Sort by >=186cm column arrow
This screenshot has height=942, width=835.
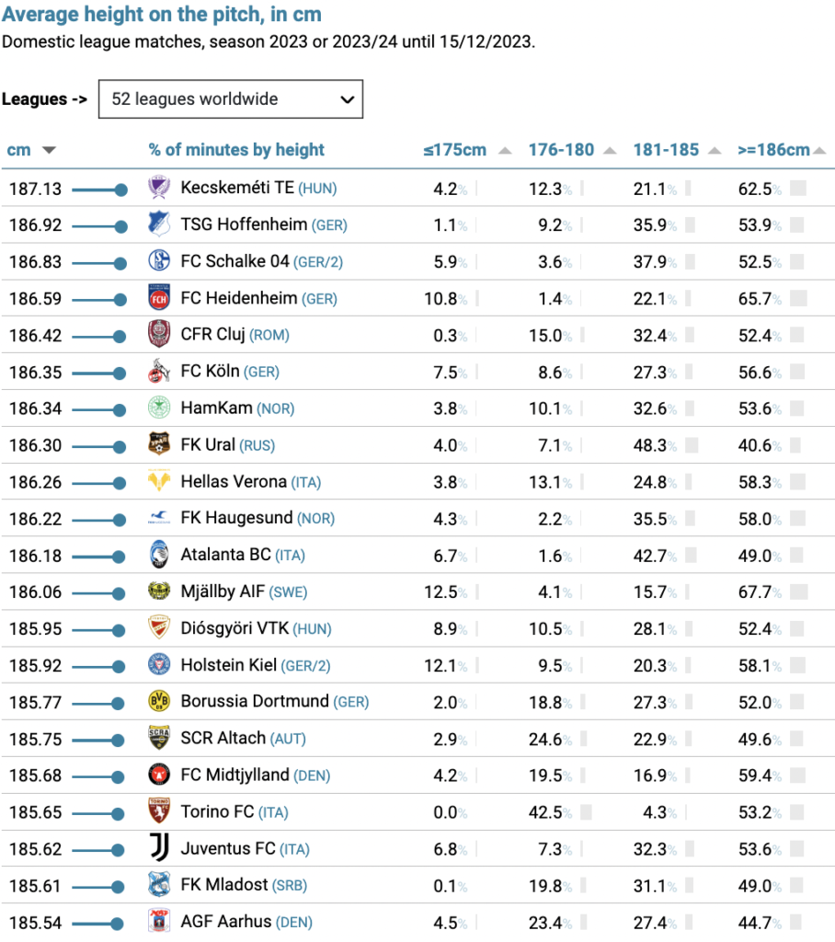point(819,150)
